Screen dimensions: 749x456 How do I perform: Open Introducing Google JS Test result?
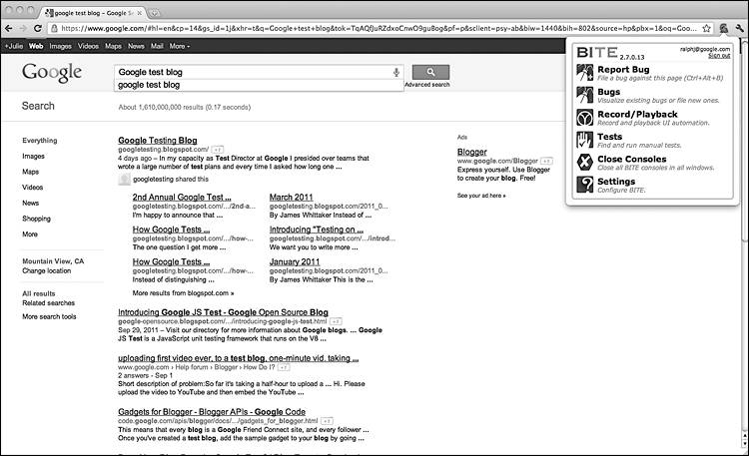(x=223, y=312)
